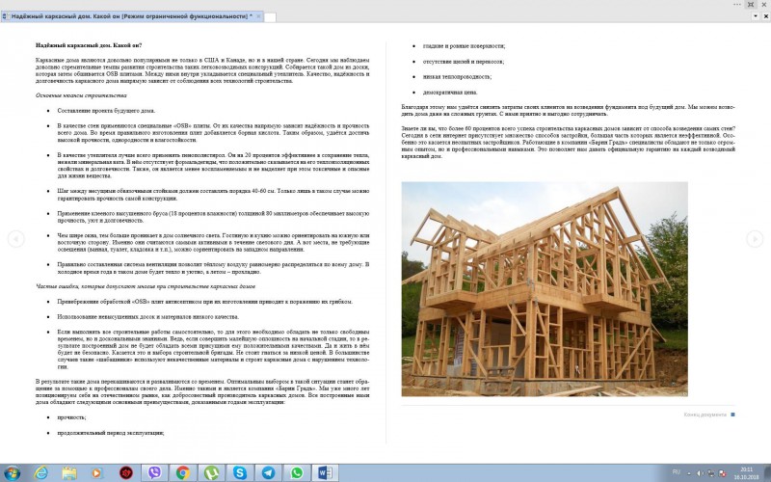Open WhatsApp from the taskbar

click(297, 473)
